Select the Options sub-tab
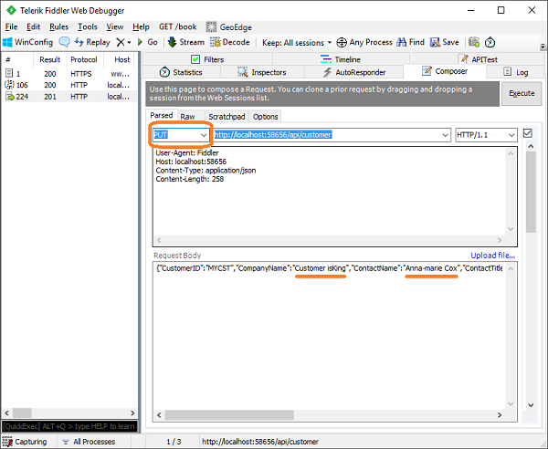Image resolution: width=548 pixels, height=449 pixels. (x=265, y=117)
